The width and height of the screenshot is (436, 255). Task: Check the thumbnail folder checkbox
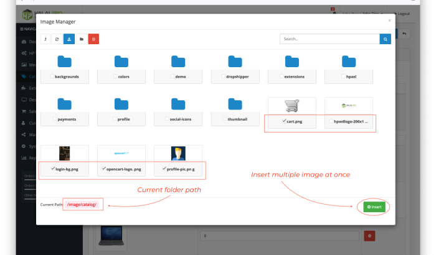pyautogui.click(x=225, y=119)
